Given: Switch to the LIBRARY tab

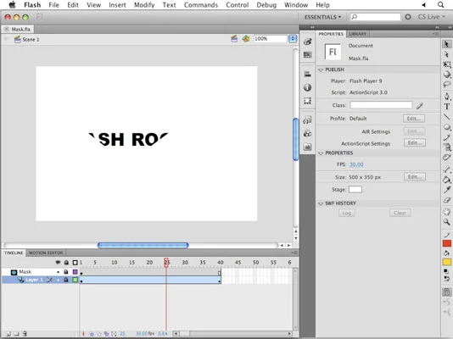Looking at the screenshot, I should 358,34.
